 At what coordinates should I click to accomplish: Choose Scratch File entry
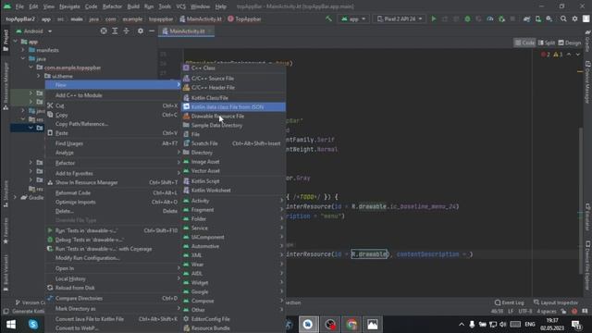233,143
